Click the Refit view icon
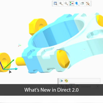 (x=55, y=4)
